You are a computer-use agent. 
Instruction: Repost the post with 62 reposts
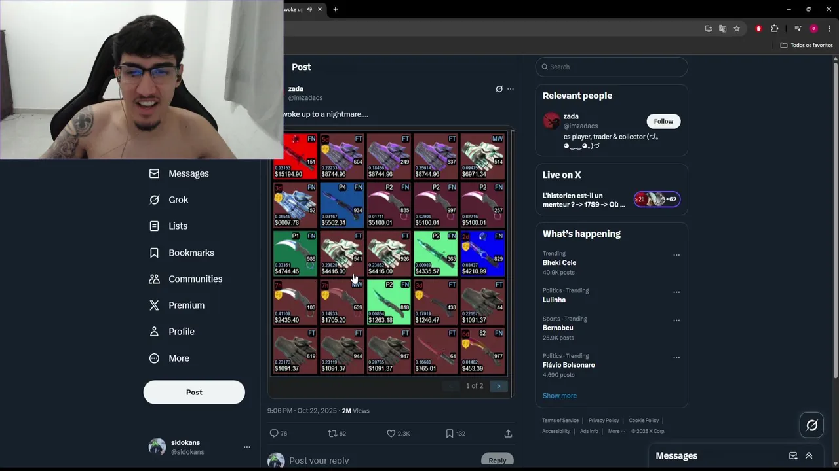337,433
